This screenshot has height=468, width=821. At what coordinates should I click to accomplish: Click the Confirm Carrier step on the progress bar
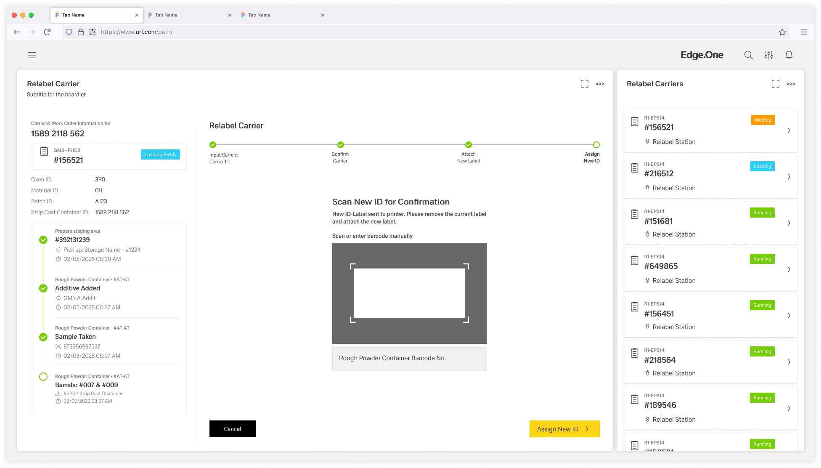tap(340, 145)
